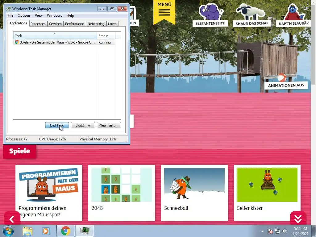Image resolution: width=316 pixels, height=237 pixels.
Task: Open Windows Explorer from the taskbar
Action: (27, 231)
